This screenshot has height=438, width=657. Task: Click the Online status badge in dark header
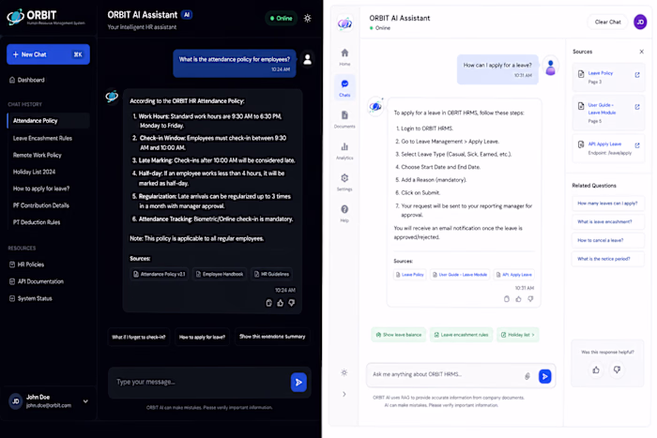coord(282,18)
